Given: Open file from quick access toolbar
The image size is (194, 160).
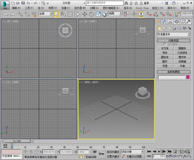Looking at the screenshot, I should [18, 3].
